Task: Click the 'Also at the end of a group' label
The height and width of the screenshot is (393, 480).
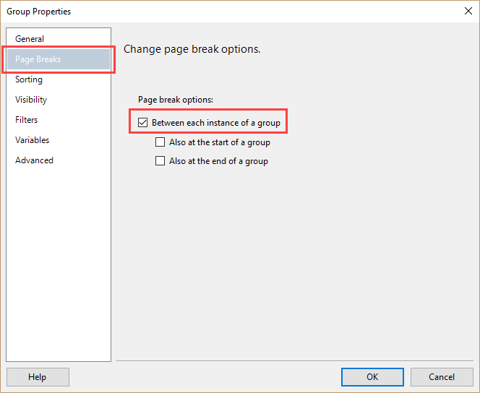Action: [x=218, y=161]
